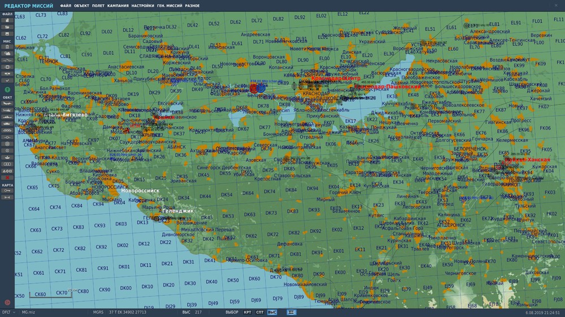Click the red X delete tool
Viewport: 565px width, 317px height.
(x=7, y=178)
